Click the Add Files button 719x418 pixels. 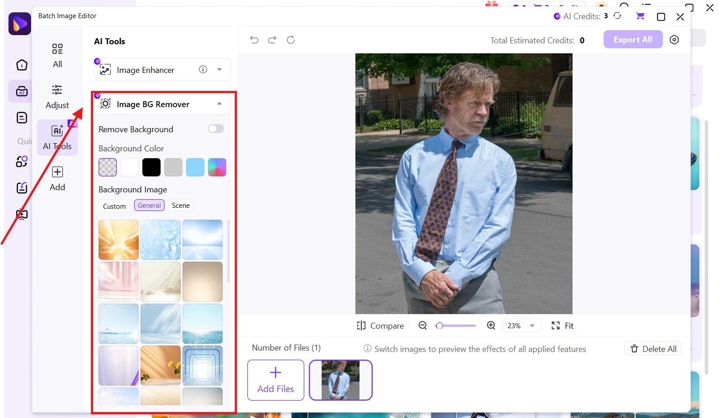pos(276,380)
